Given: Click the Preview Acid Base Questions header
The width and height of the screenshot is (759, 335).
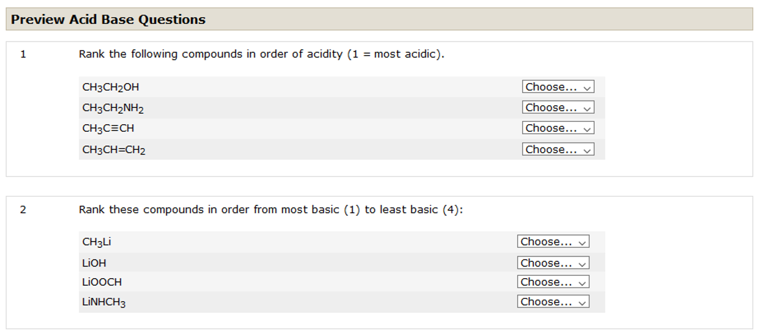Looking at the screenshot, I should click(109, 20).
